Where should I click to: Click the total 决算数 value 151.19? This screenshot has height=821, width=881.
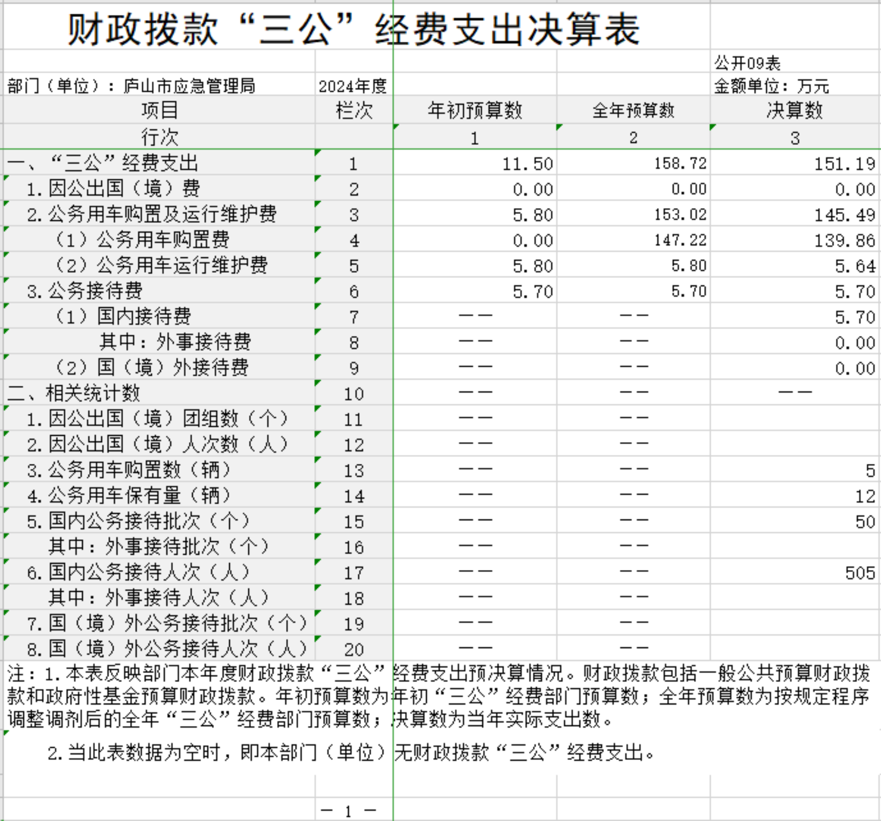point(844,163)
